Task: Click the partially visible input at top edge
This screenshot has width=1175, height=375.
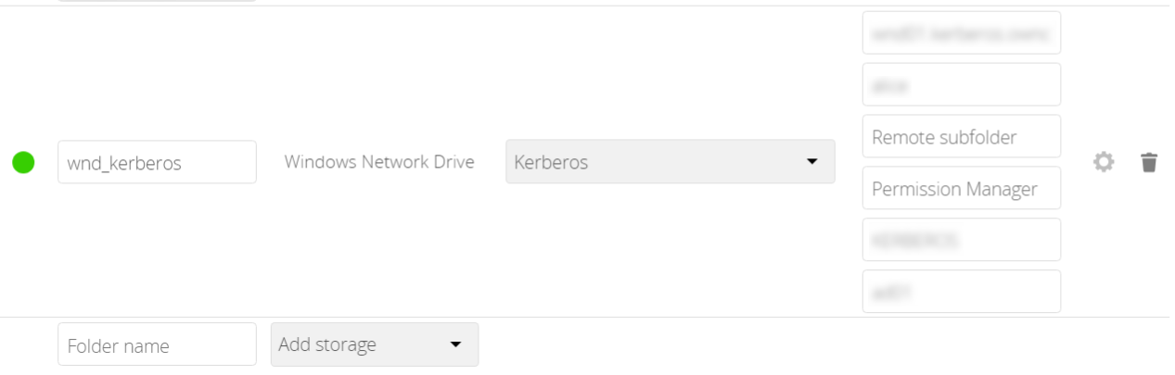Action: point(157,0)
